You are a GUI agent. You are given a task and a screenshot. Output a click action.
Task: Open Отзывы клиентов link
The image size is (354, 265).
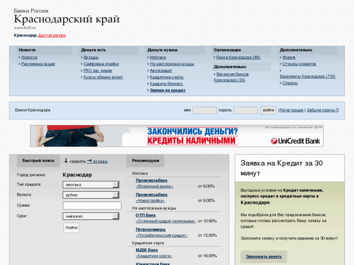[x=299, y=64]
